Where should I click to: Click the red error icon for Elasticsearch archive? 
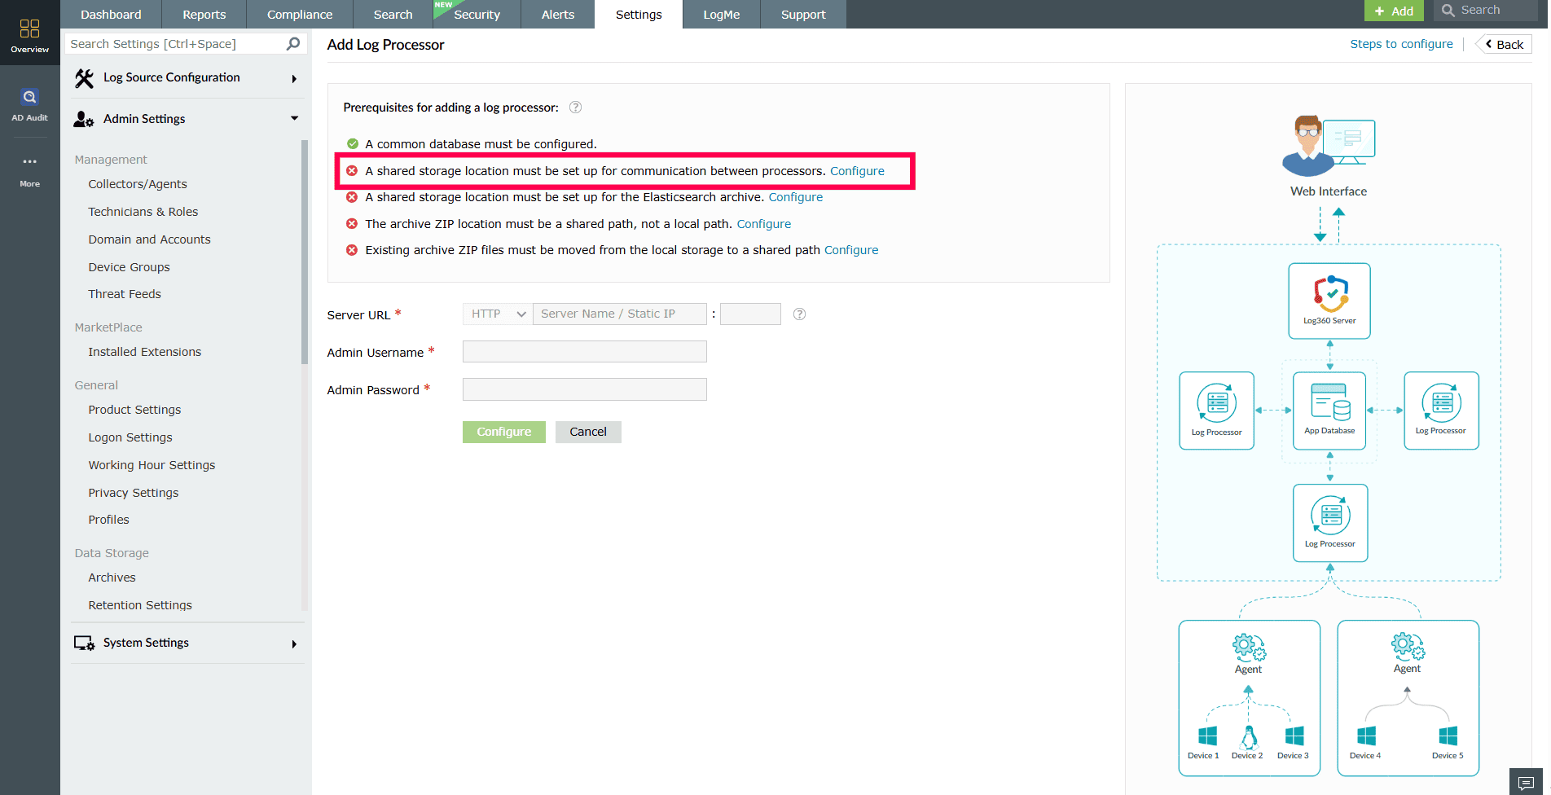pos(352,197)
